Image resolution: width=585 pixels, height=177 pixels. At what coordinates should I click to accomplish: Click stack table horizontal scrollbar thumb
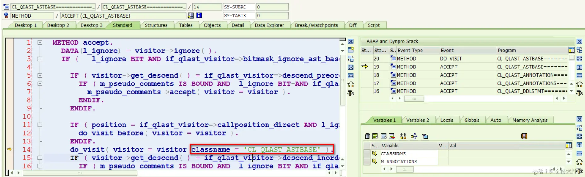[x=414, y=99]
